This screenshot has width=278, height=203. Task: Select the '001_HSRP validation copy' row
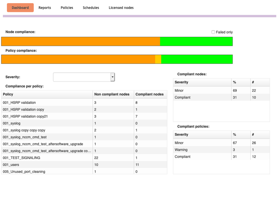point(84,110)
